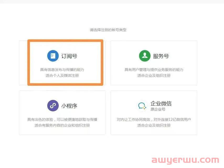Click text 适合有服务内容的企业和组织注册
The width and height of the screenshot is (224, 168).
[62, 125]
